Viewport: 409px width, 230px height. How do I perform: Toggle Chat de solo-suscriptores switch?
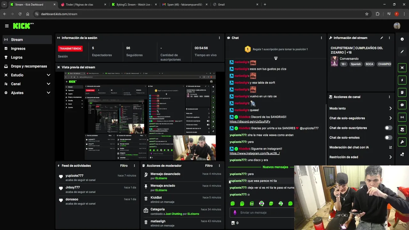[x=388, y=128]
